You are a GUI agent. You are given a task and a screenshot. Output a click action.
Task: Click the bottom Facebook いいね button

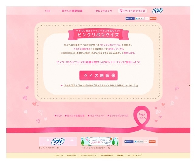click(129, 141)
